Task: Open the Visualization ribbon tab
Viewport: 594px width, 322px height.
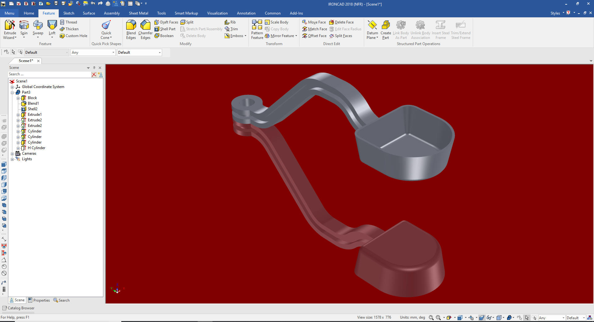Action: click(x=217, y=13)
